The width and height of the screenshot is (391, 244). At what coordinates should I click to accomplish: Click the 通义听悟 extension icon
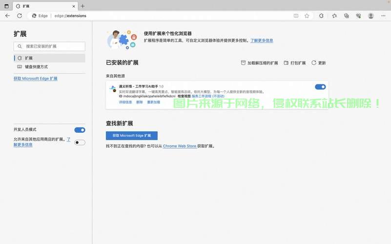[113, 88]
